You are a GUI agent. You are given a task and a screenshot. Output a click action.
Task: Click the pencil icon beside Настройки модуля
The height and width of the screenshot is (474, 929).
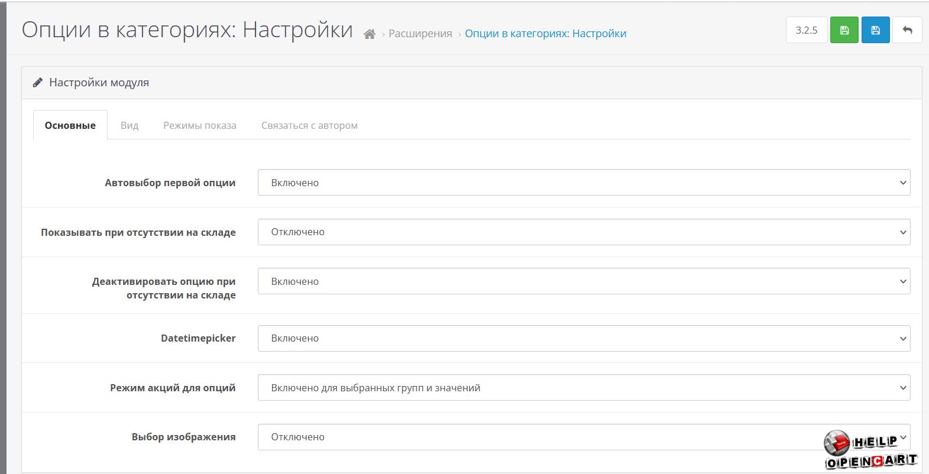(38, 83)
